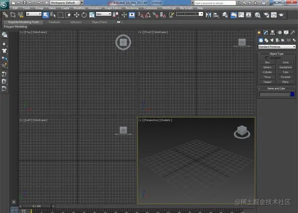
Task: Open the MAXScript menu
Action: click(x=169, y=8)
